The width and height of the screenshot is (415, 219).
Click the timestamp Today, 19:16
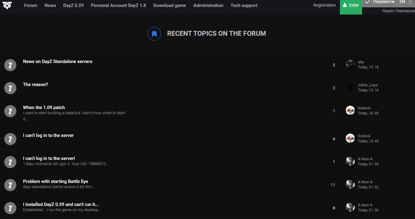pyautogui.click(x=368, y=90)
